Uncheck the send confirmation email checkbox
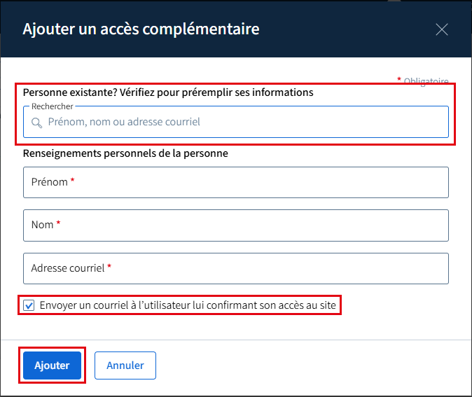 [x=29, y=305]
